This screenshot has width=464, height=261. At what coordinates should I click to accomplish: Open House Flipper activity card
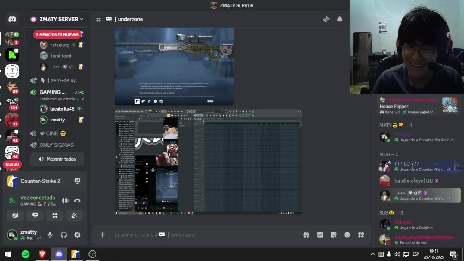419,106
